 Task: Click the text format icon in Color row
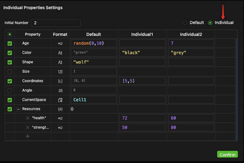click(x=60, y=53)
